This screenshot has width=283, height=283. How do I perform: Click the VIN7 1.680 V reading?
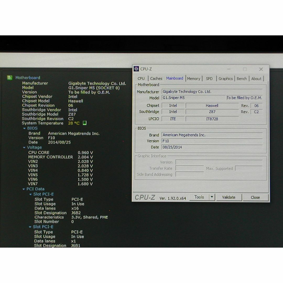(x=85, y=184)
